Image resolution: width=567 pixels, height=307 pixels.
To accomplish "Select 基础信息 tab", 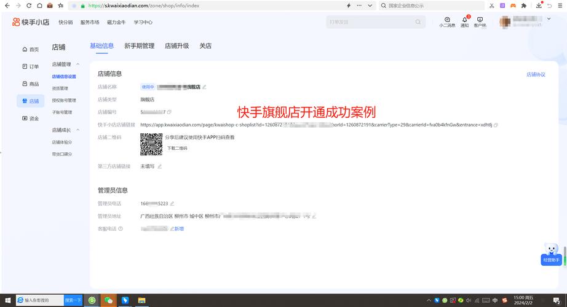I will tap(101, 46).
